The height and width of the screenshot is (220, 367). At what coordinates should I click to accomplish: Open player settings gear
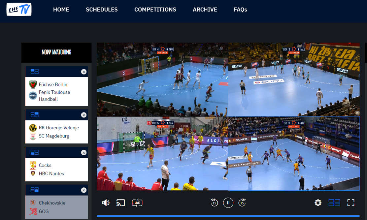coord(318,203)
